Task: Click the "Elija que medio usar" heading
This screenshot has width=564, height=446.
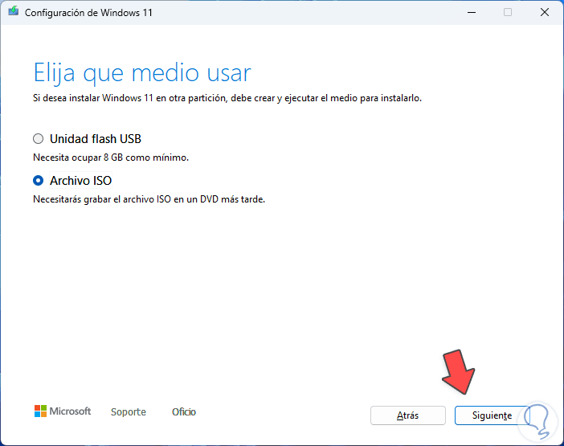Action: tap(142, 73)
